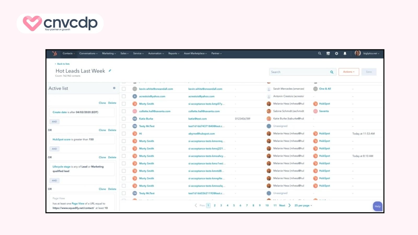
Task: Select checkbox for si-acceptance-tests-kmoahcy row
Action: point(124,156)
